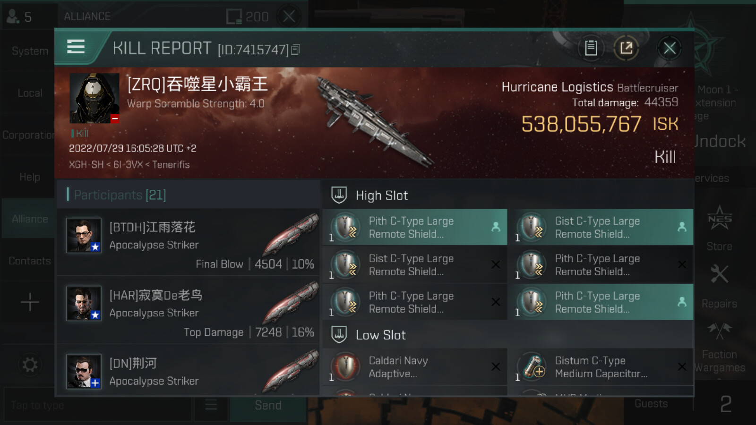Tap the chat text input field
This screenshot has width=756, height=425.
tap(98, 405)
